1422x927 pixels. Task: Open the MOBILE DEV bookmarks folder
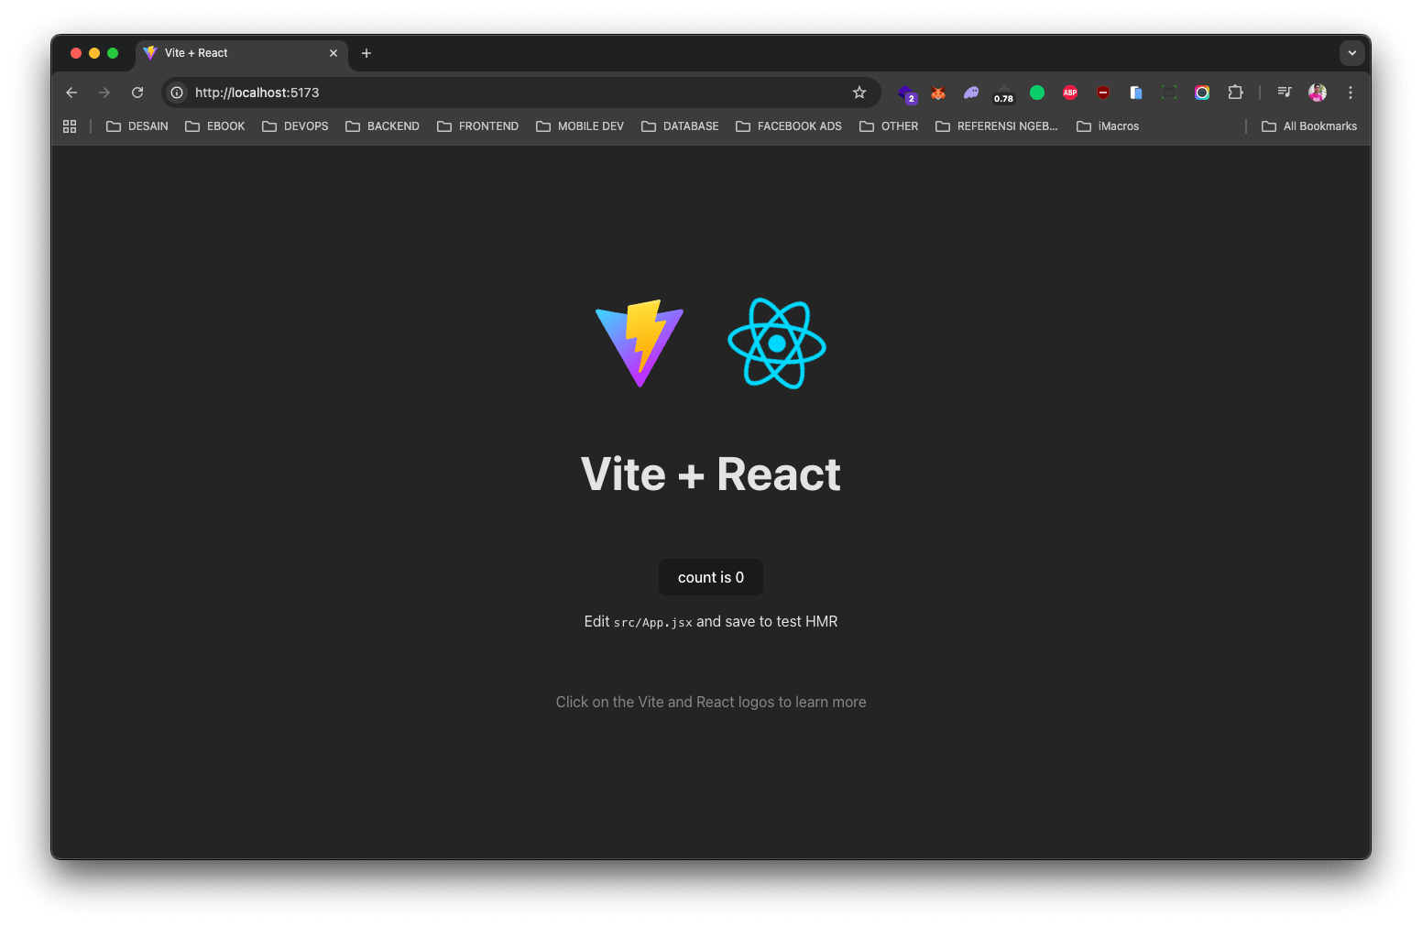pos(580,126)
